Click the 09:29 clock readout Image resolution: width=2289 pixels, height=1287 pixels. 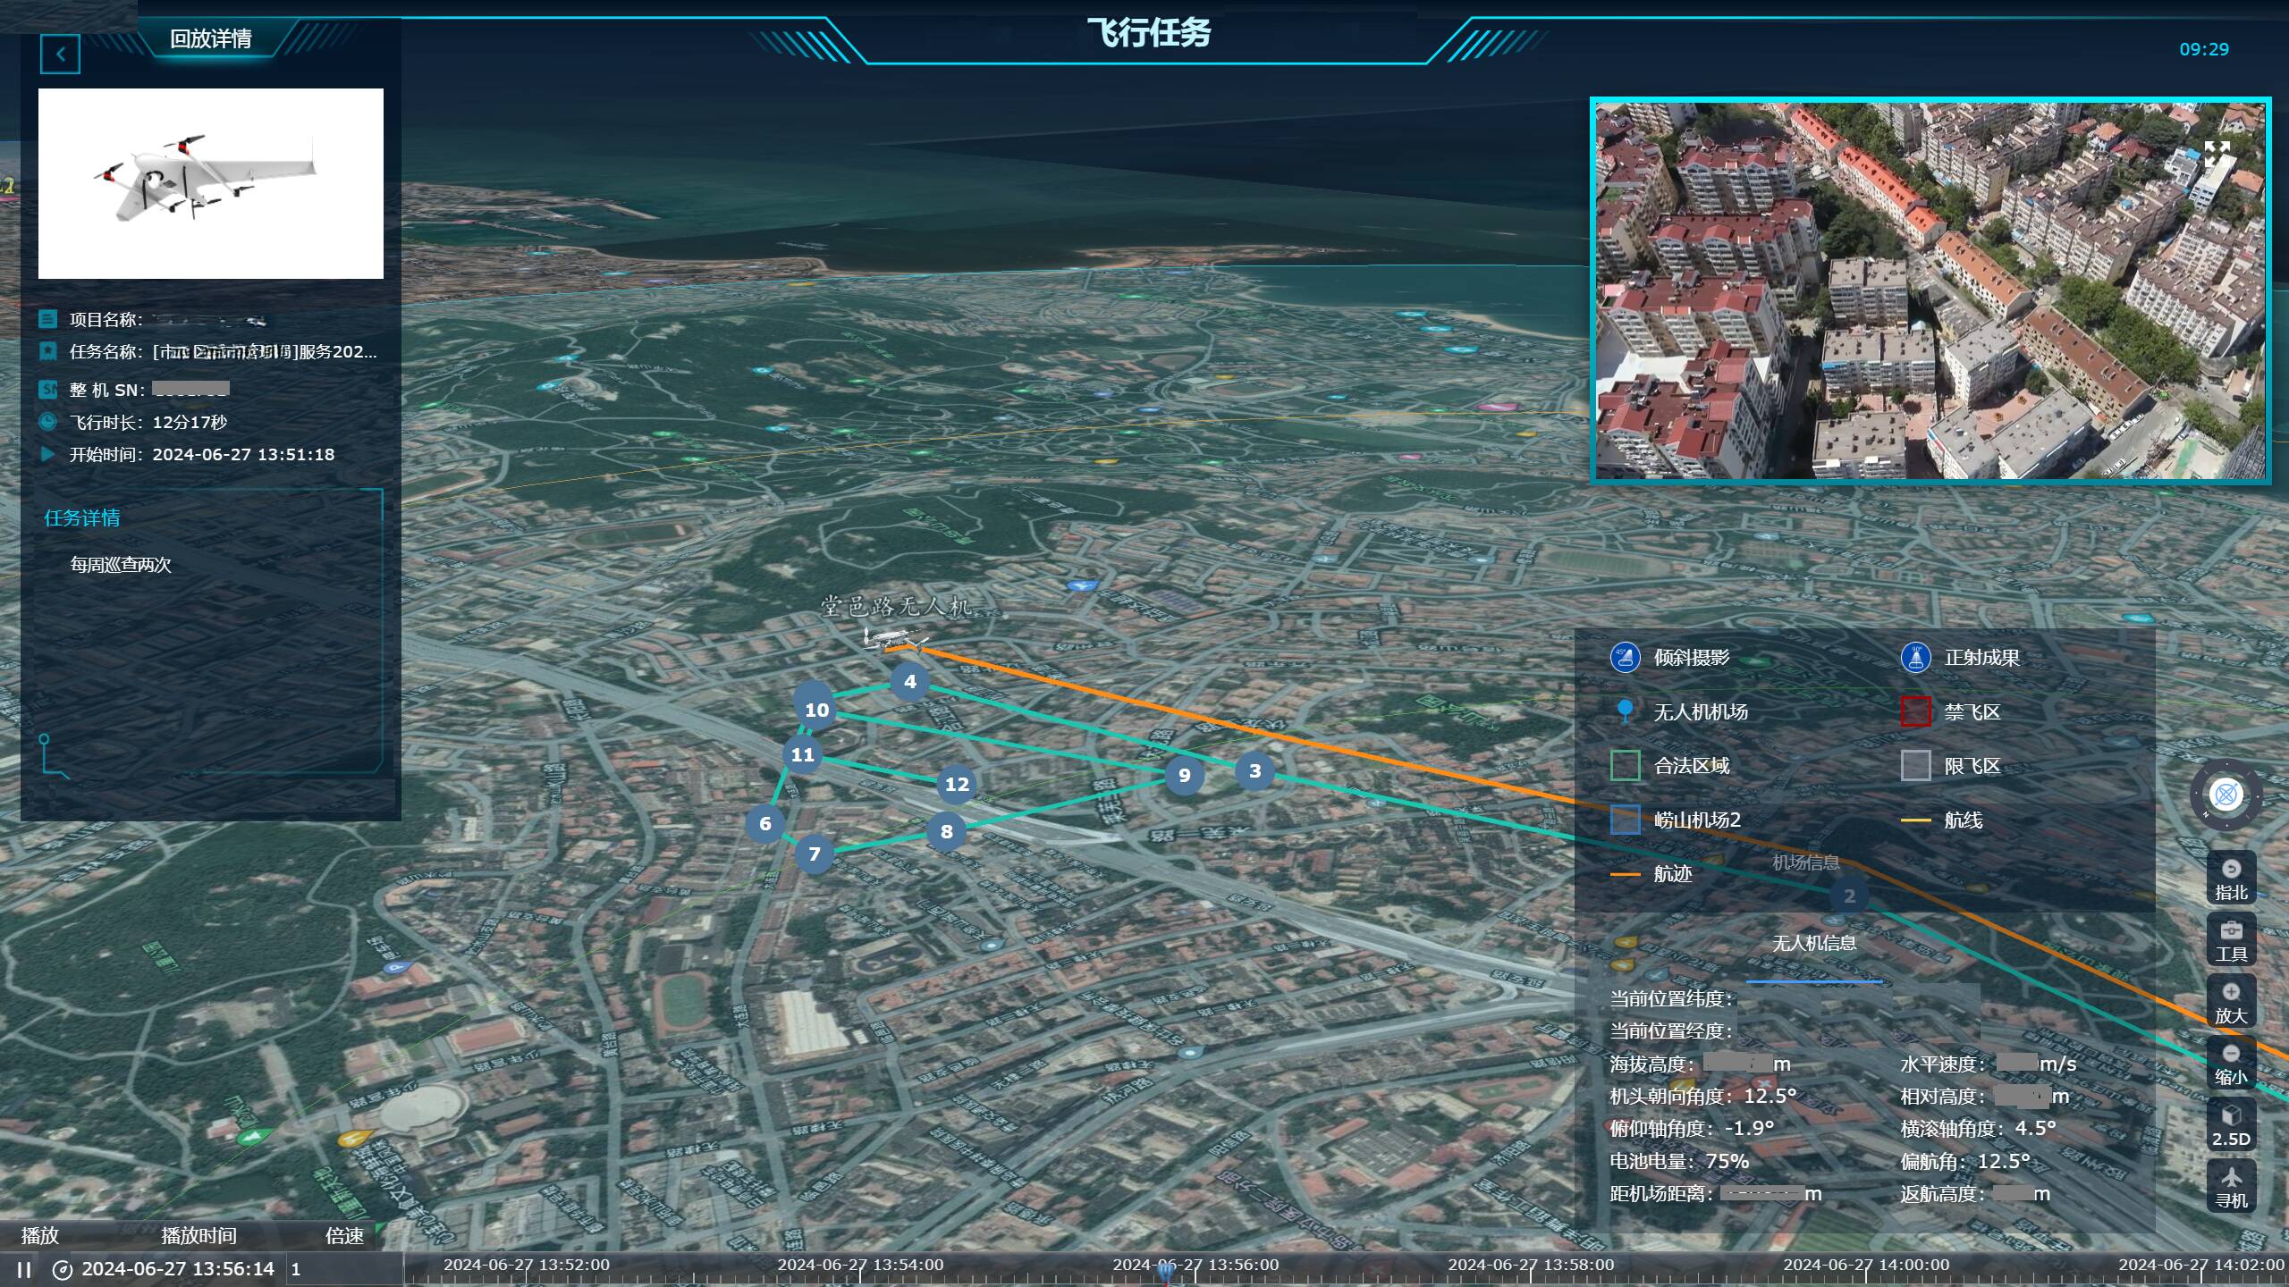tap(2203, 49)
